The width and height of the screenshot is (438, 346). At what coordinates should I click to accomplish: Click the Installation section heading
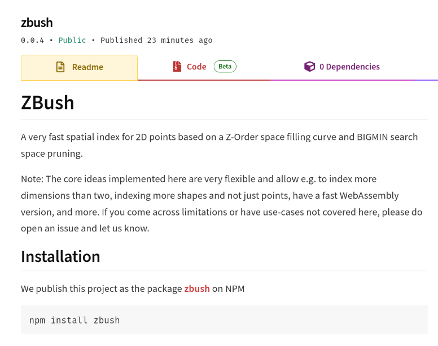[60, 256]
